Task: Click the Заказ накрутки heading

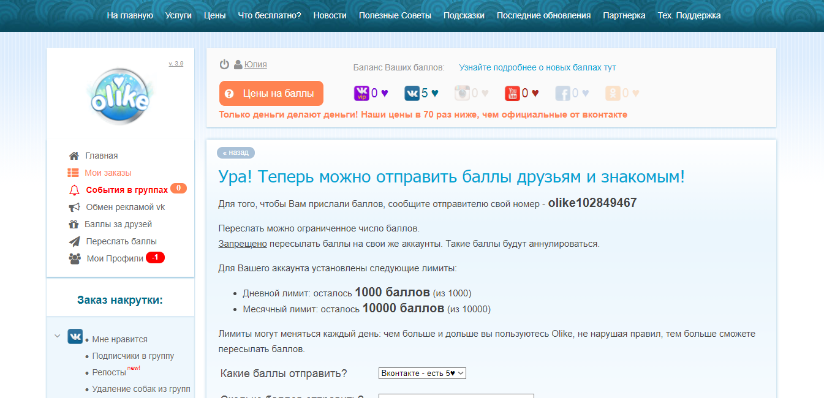Action: pyautogui.click(x=120, y=300)
